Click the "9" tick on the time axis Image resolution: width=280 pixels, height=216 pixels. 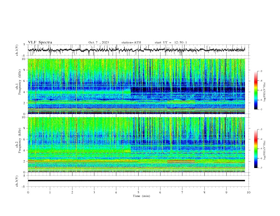coord(226,192)
